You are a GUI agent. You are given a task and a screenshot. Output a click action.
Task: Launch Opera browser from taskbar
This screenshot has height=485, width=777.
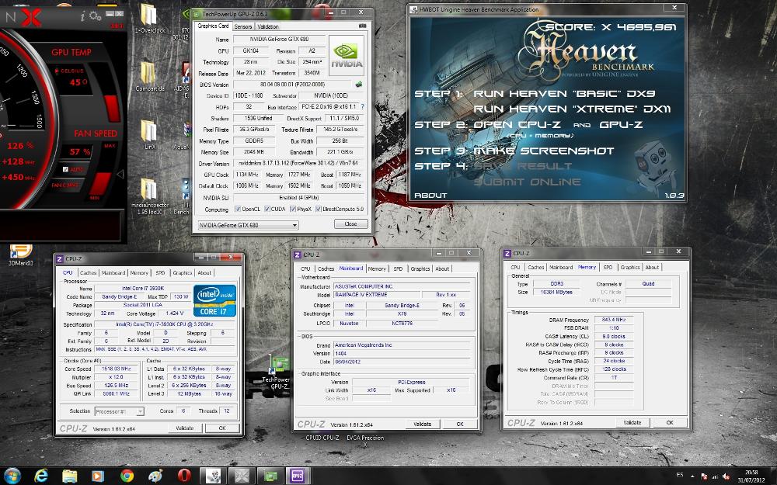184,476
